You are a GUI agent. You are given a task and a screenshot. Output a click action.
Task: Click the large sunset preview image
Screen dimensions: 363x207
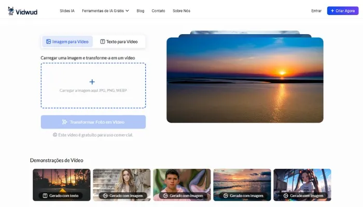coord(245,80)
